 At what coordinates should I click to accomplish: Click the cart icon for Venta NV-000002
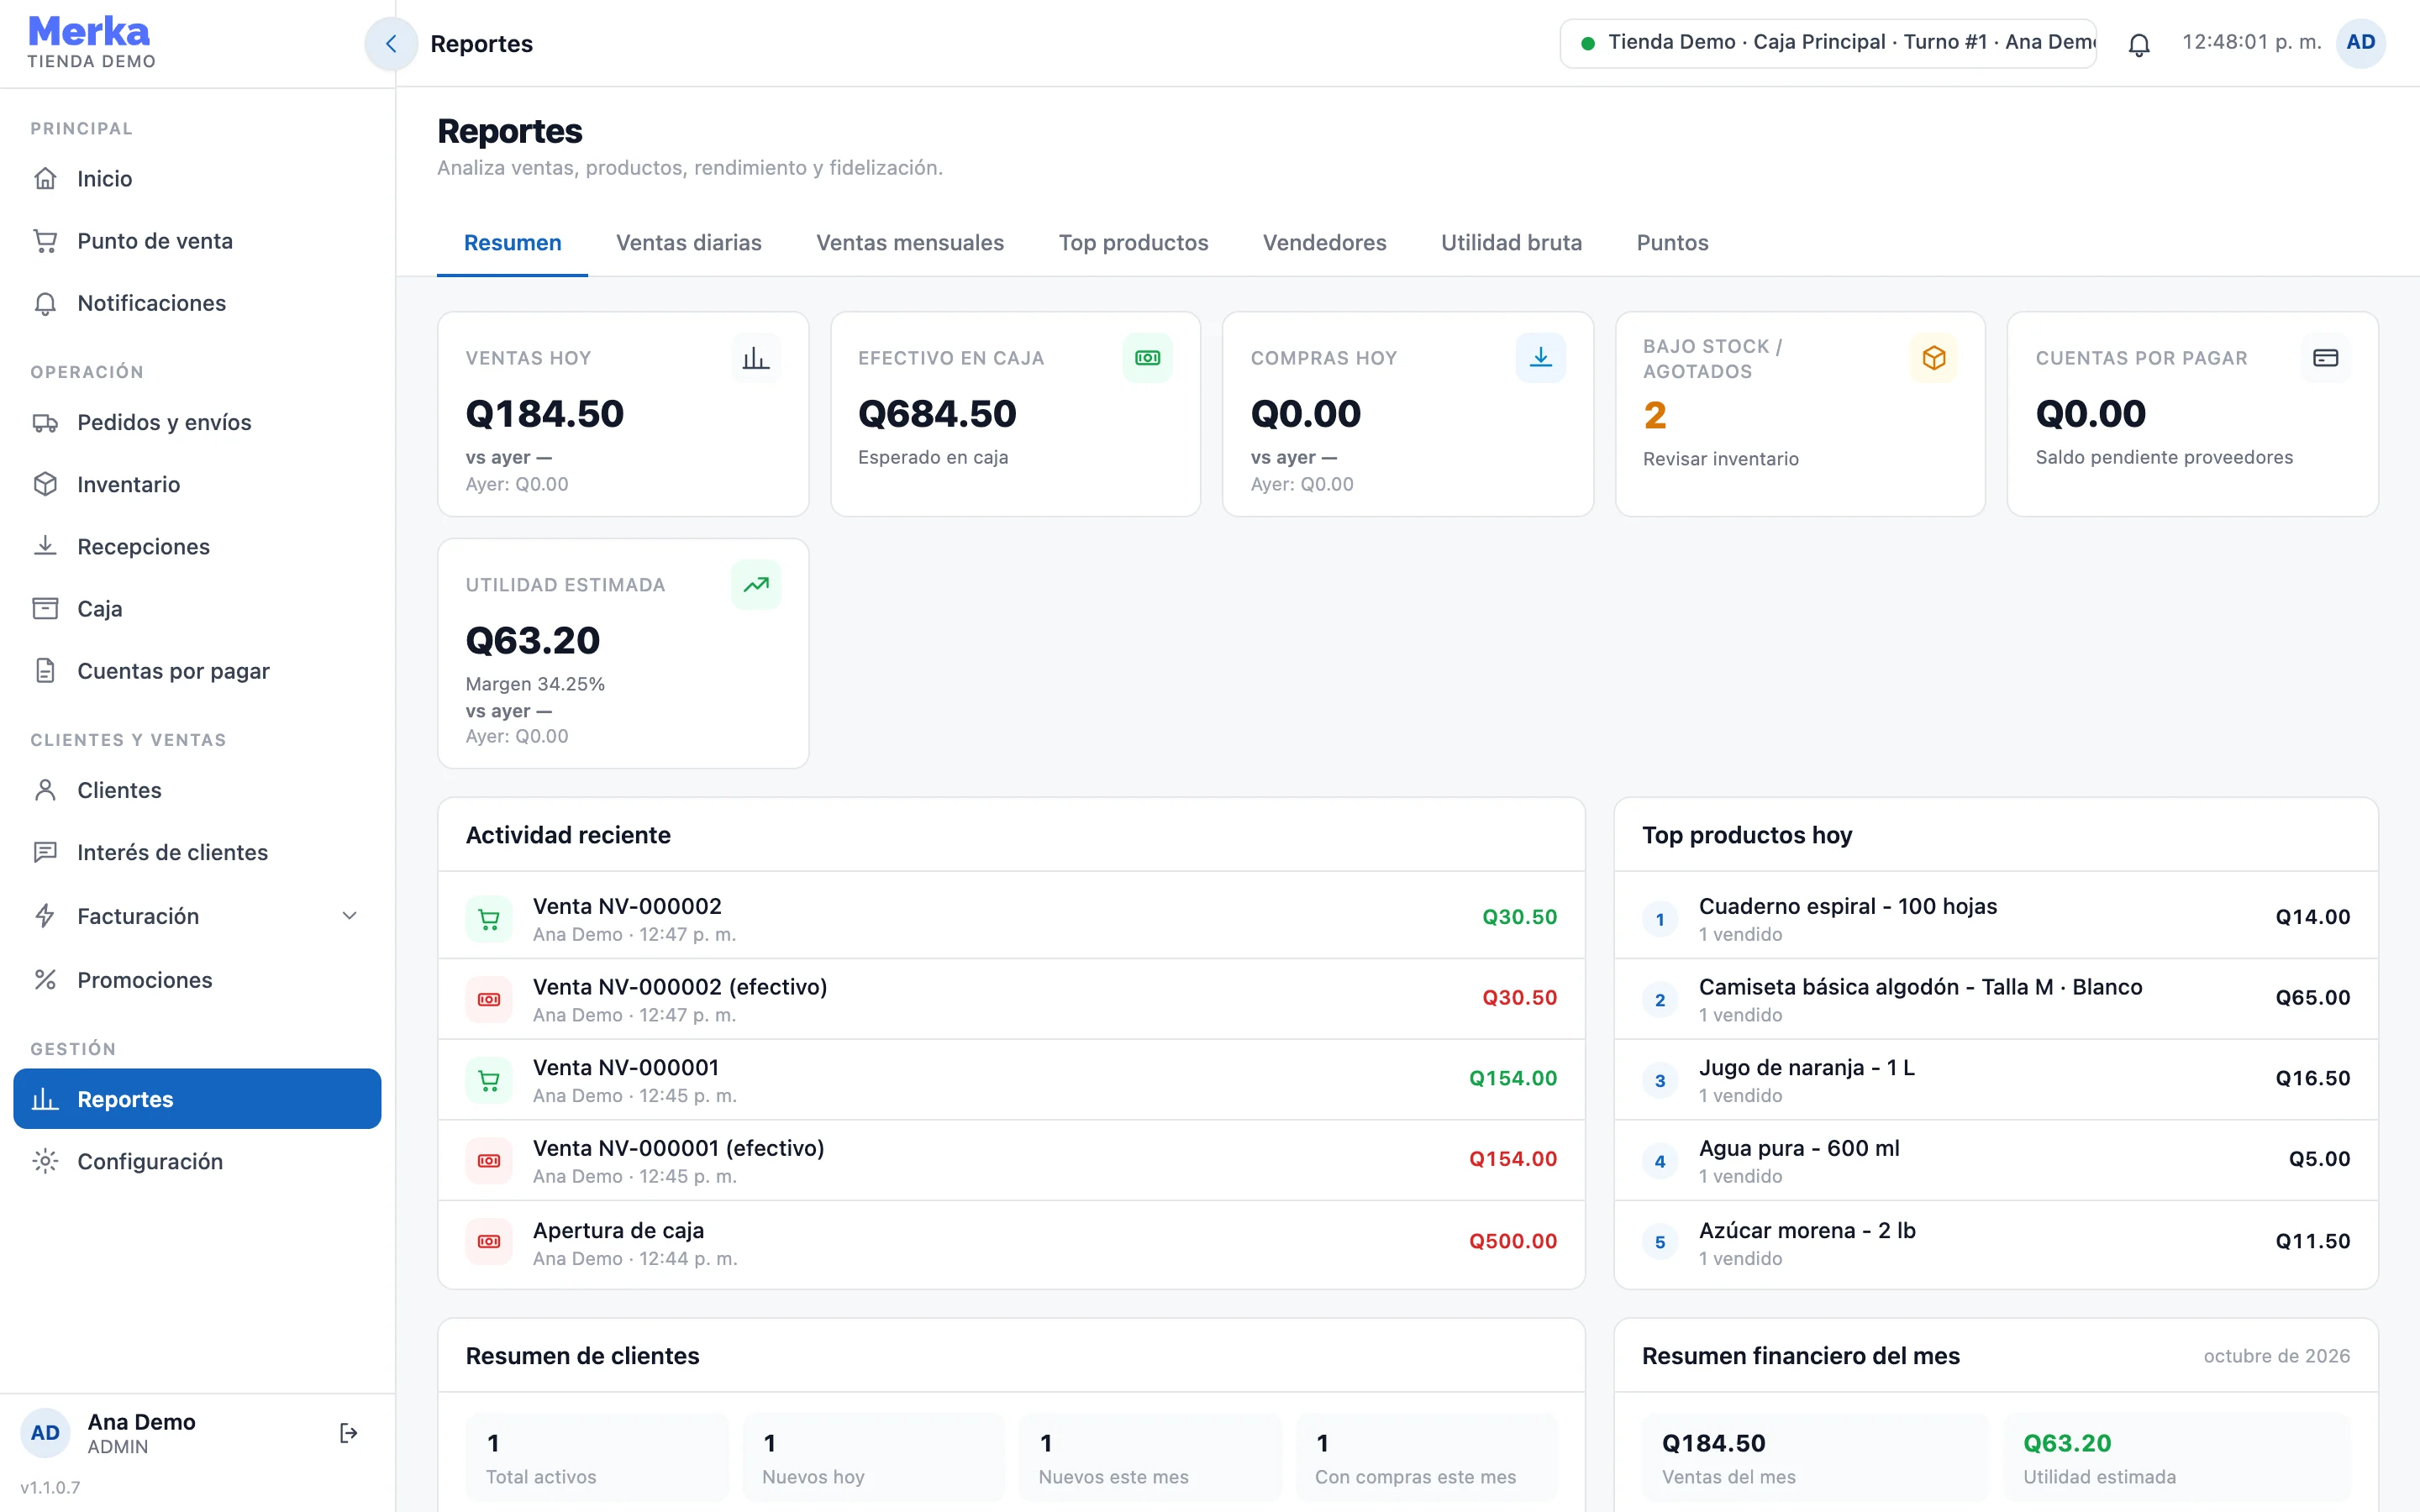click(x=489, y=919)
